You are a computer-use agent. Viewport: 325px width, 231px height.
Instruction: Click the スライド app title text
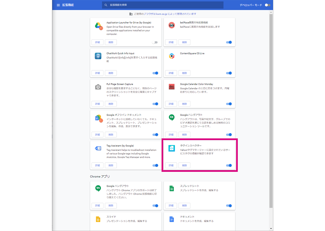click(111, 217)
